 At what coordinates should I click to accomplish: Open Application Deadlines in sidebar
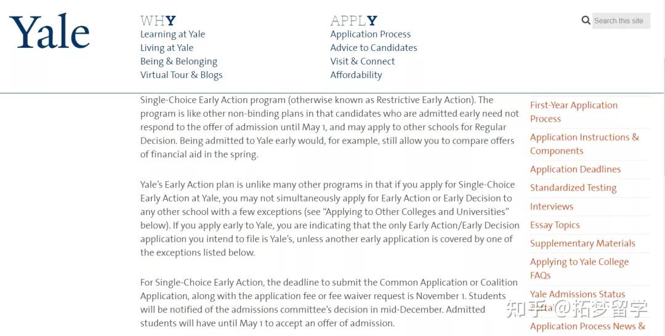[575, 170]
